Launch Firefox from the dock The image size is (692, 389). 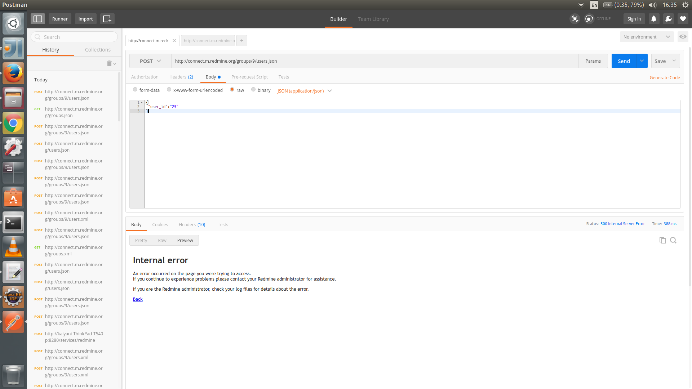pyautogui.click(x=13, y=73)
